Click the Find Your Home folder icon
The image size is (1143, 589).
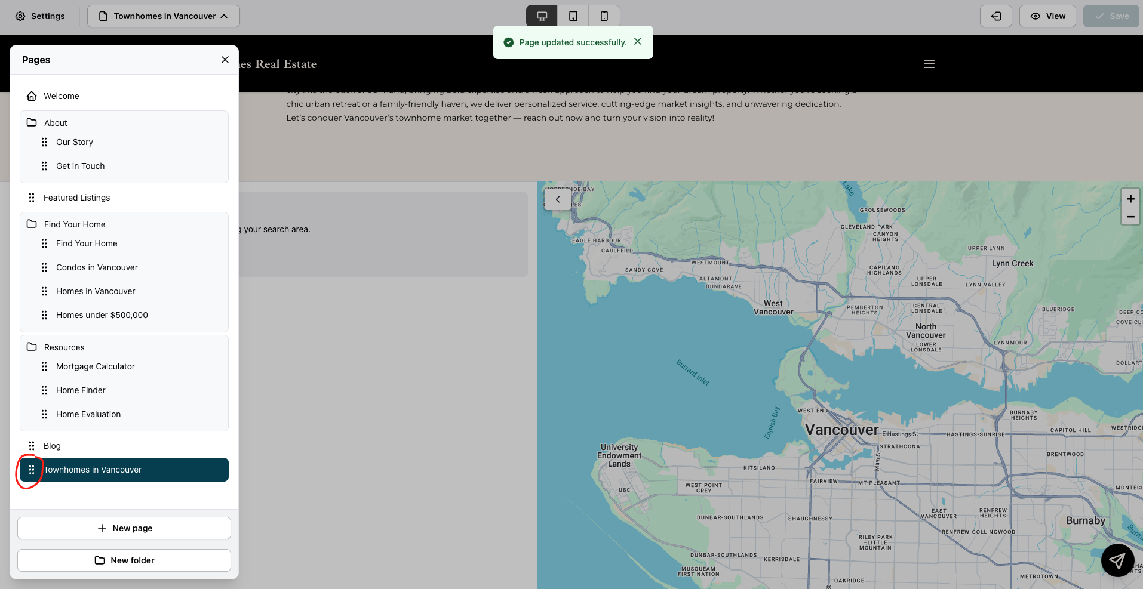32,224
